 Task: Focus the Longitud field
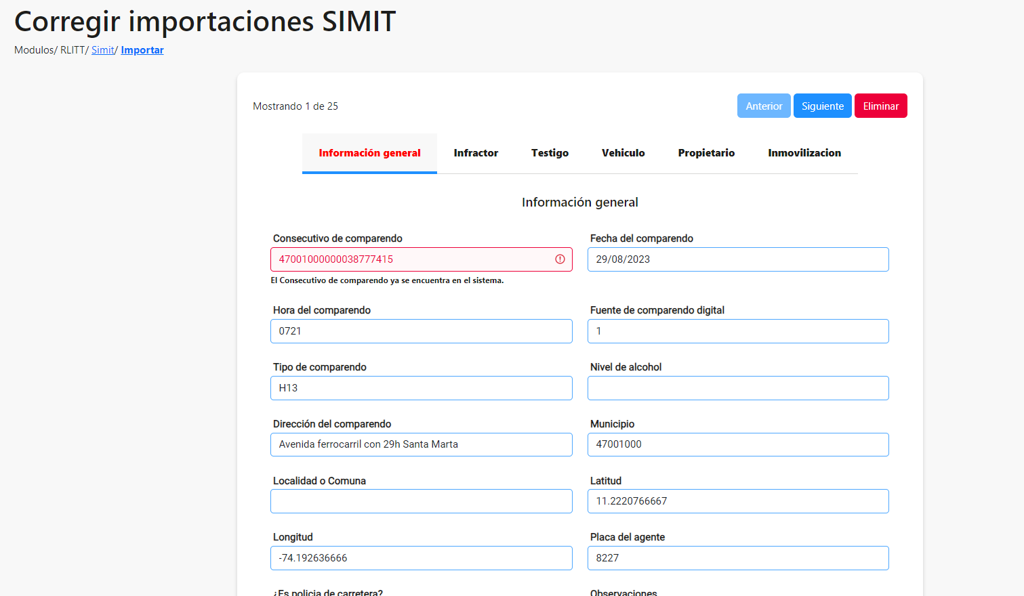tap(422, 558)
